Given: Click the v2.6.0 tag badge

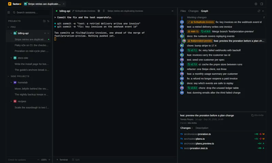Looking at the screenshot, I should [192, 88].
